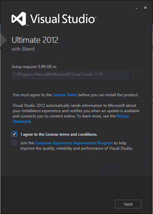This screenshot has height=214, width=153.
Task: Close the Visual Studio setup window
Action: pyautogui.click(x=145, y=8)
